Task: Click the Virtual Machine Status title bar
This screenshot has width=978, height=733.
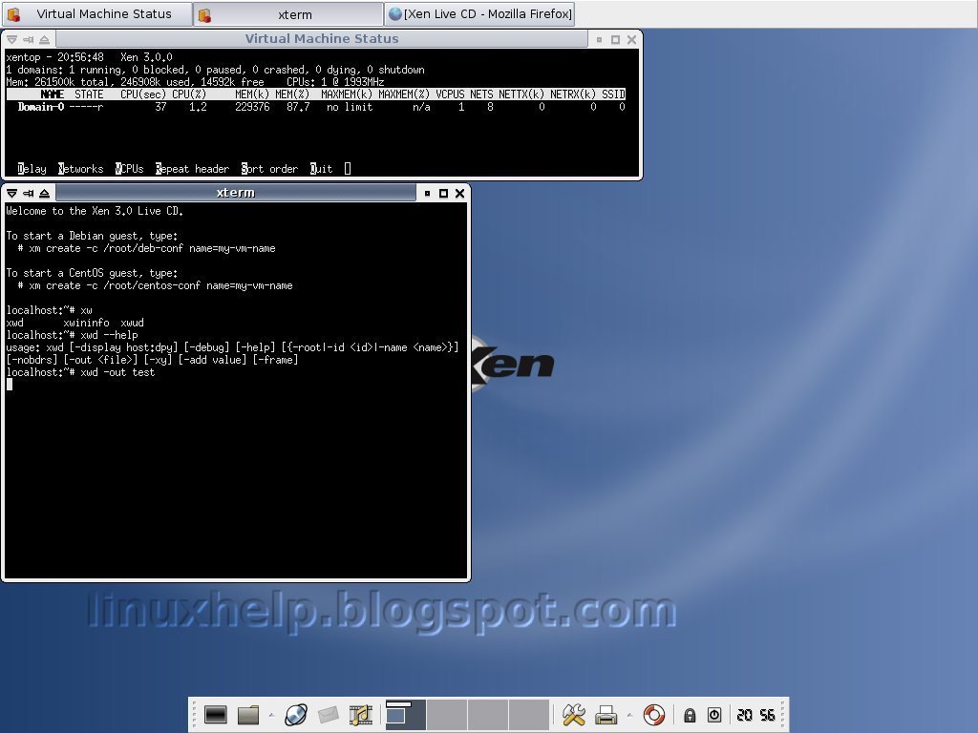Action: pyautogui.click(x=322, y=38)
